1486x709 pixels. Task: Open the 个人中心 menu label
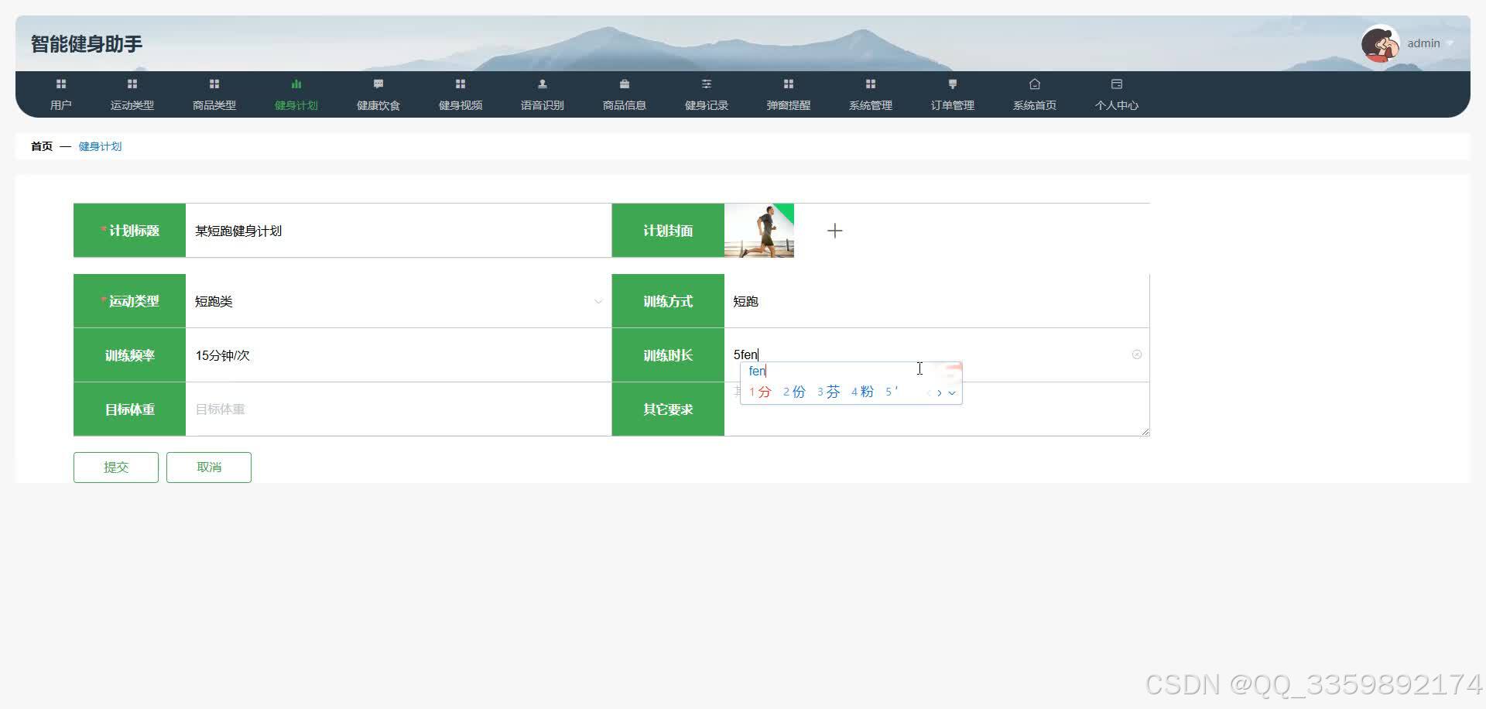pyautogui.click(x=1117, y=105)
